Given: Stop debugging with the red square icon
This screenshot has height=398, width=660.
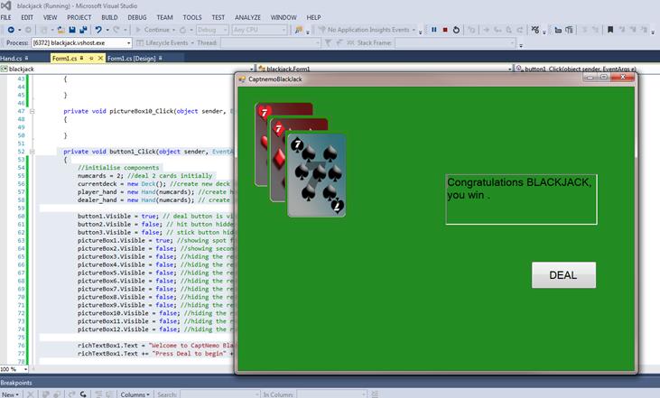Looking at the screenshot, I should pyautogui.click(x=445, y=30).
